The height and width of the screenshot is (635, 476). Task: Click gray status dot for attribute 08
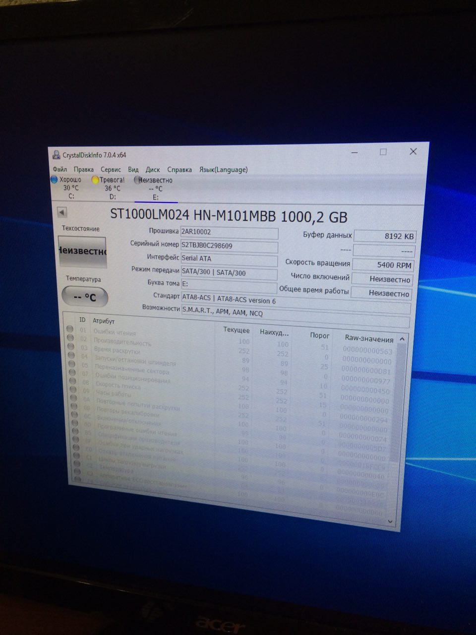72,381
